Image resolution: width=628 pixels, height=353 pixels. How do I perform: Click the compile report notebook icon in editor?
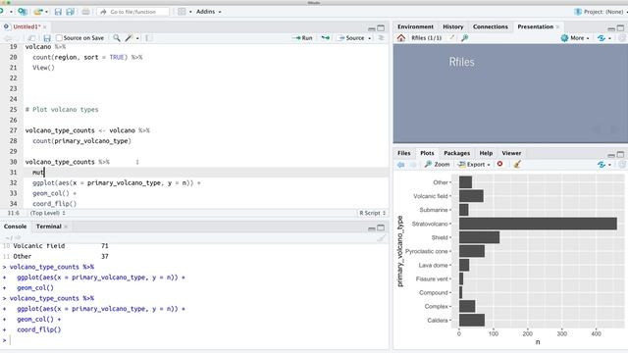point(148,38)
